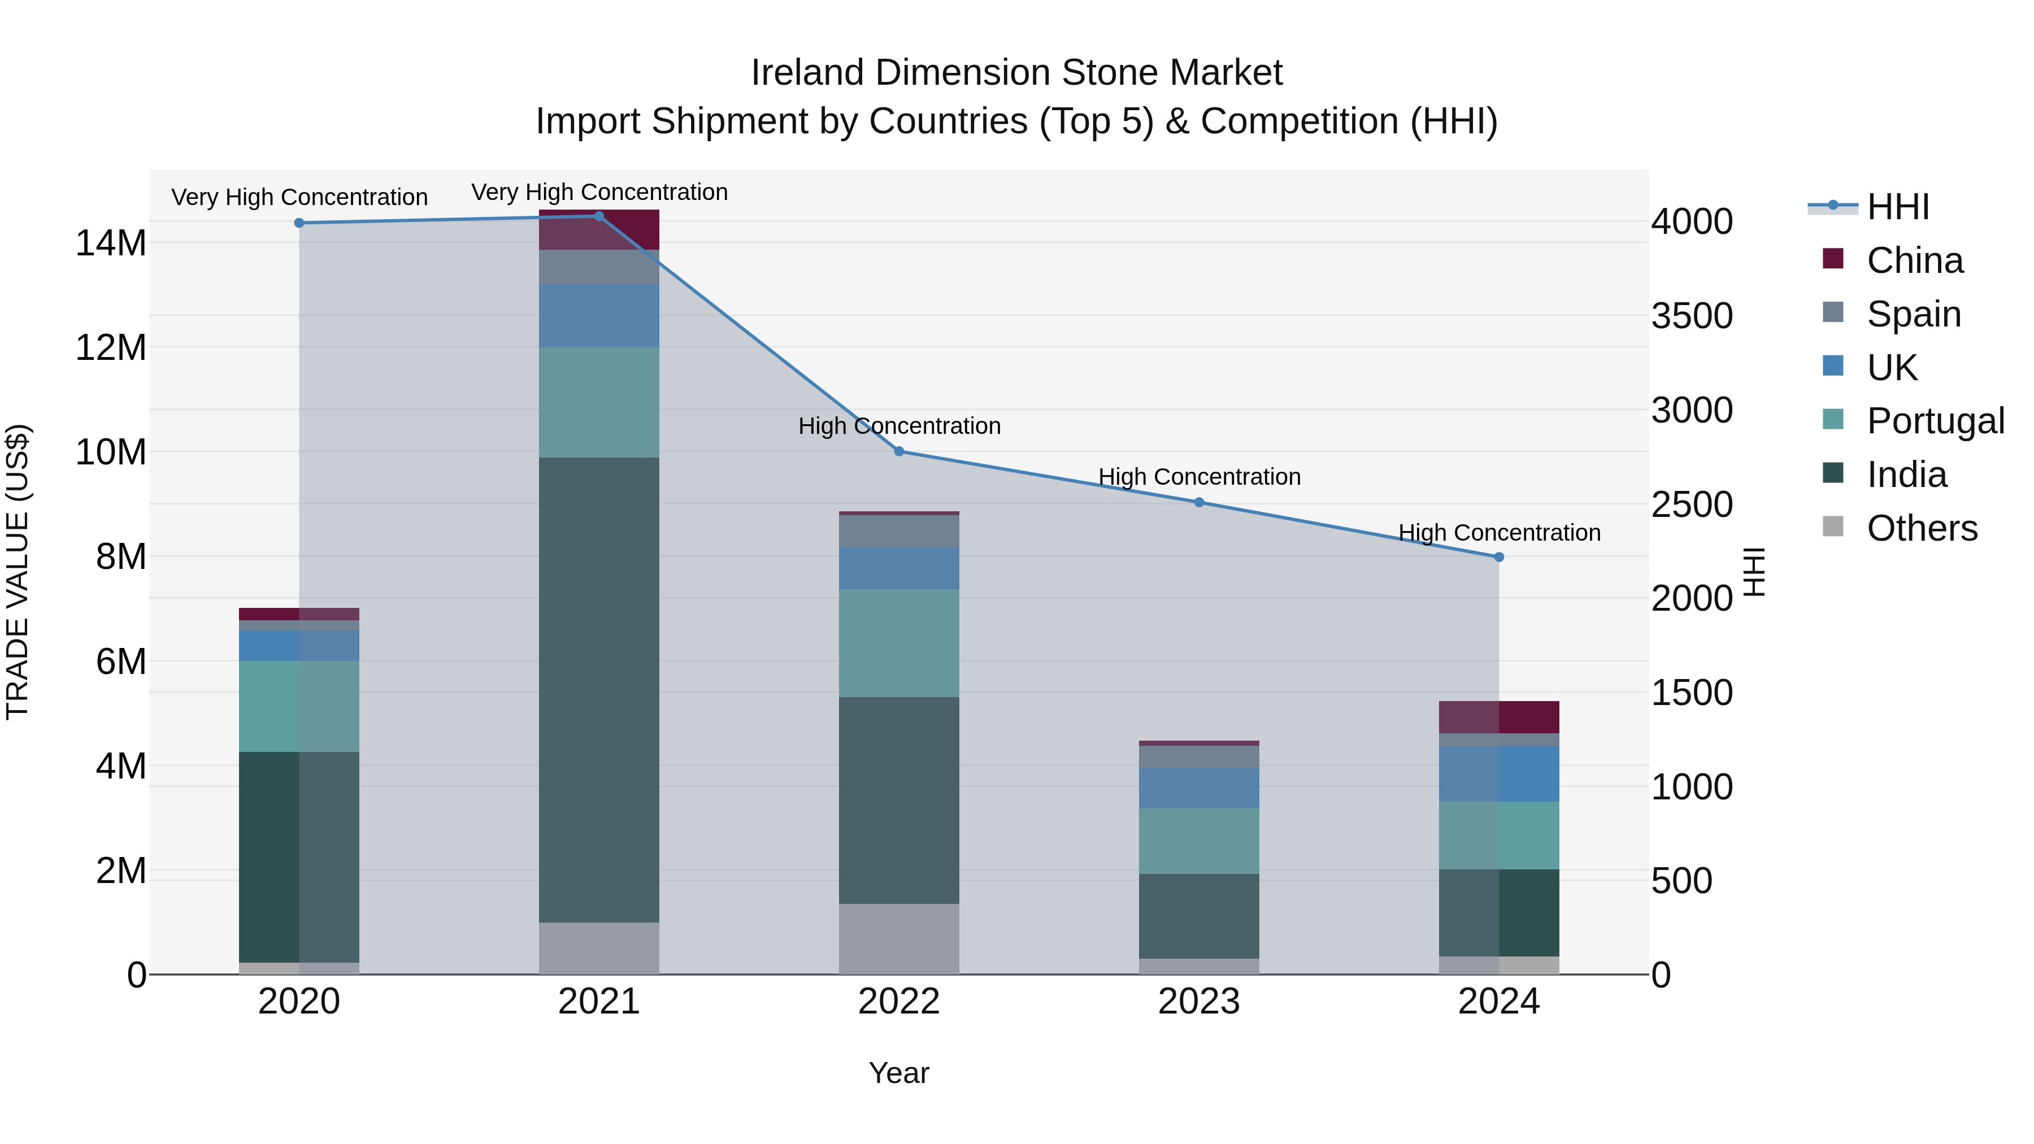2034x1144 pixels.
Task: Toggle the Spain legend entry
Action: tap(1892, 314)
